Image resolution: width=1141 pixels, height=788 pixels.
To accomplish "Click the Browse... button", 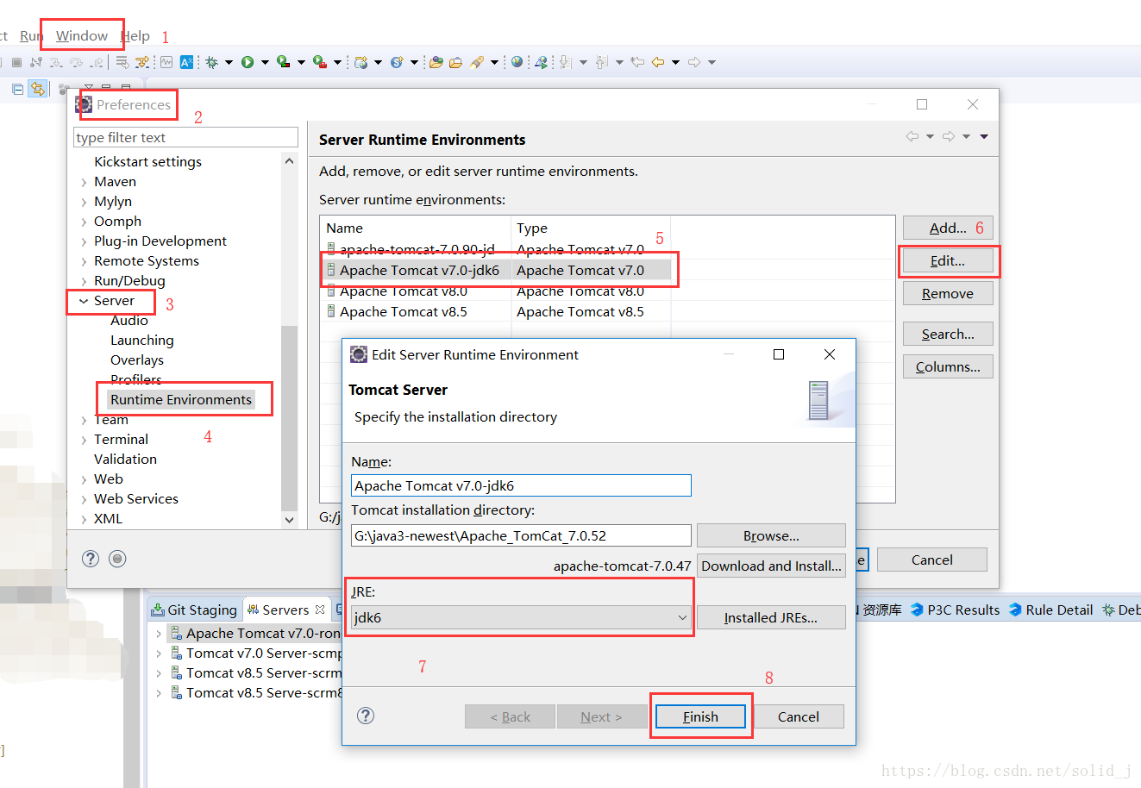I will point(771,535).
